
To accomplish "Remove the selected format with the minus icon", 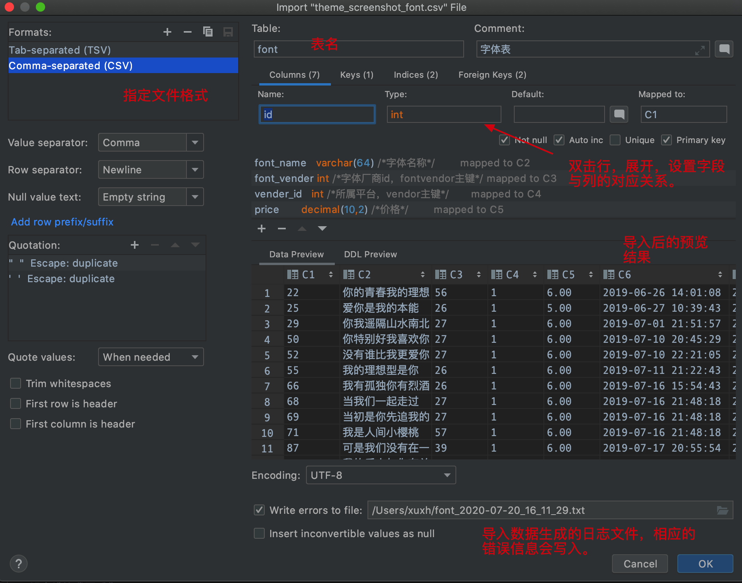I will [x=188, y=32].
